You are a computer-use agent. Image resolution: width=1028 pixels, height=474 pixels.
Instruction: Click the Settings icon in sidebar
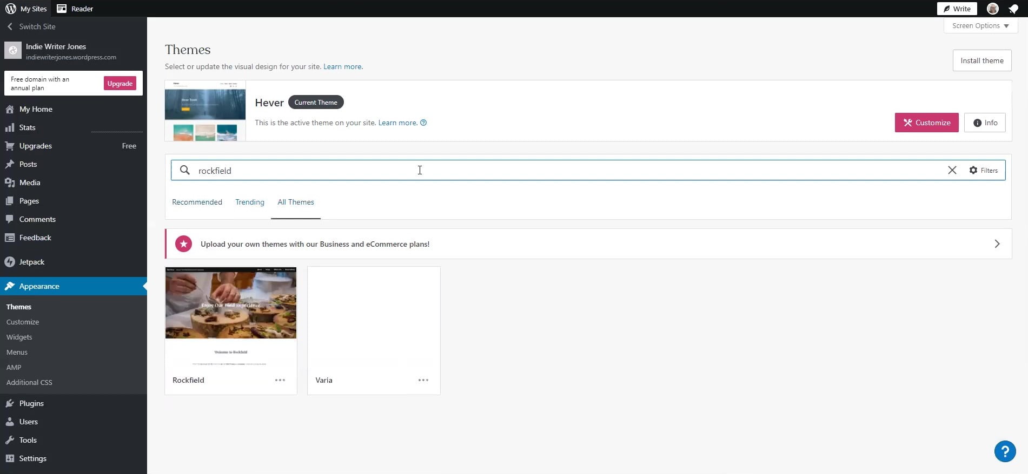click(10, 458)
